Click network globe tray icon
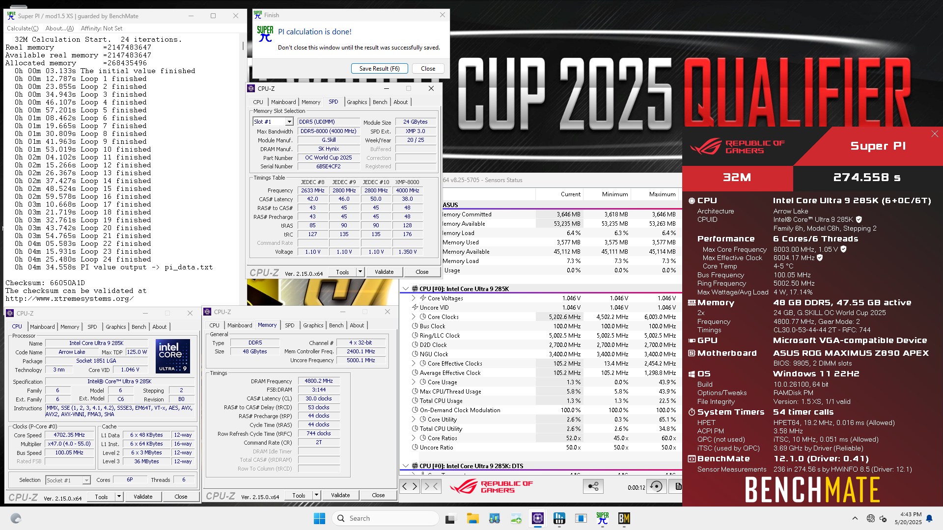943x530 pixels. tap(871, 518)
